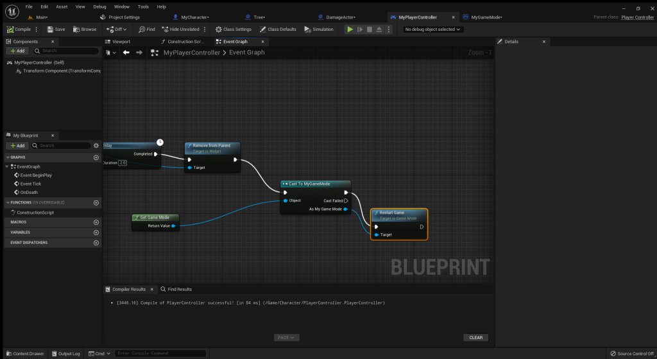The width and height of the screenshot is (657, 359).
Task: Add a new variable with plus icon
Action: (96, 232)
